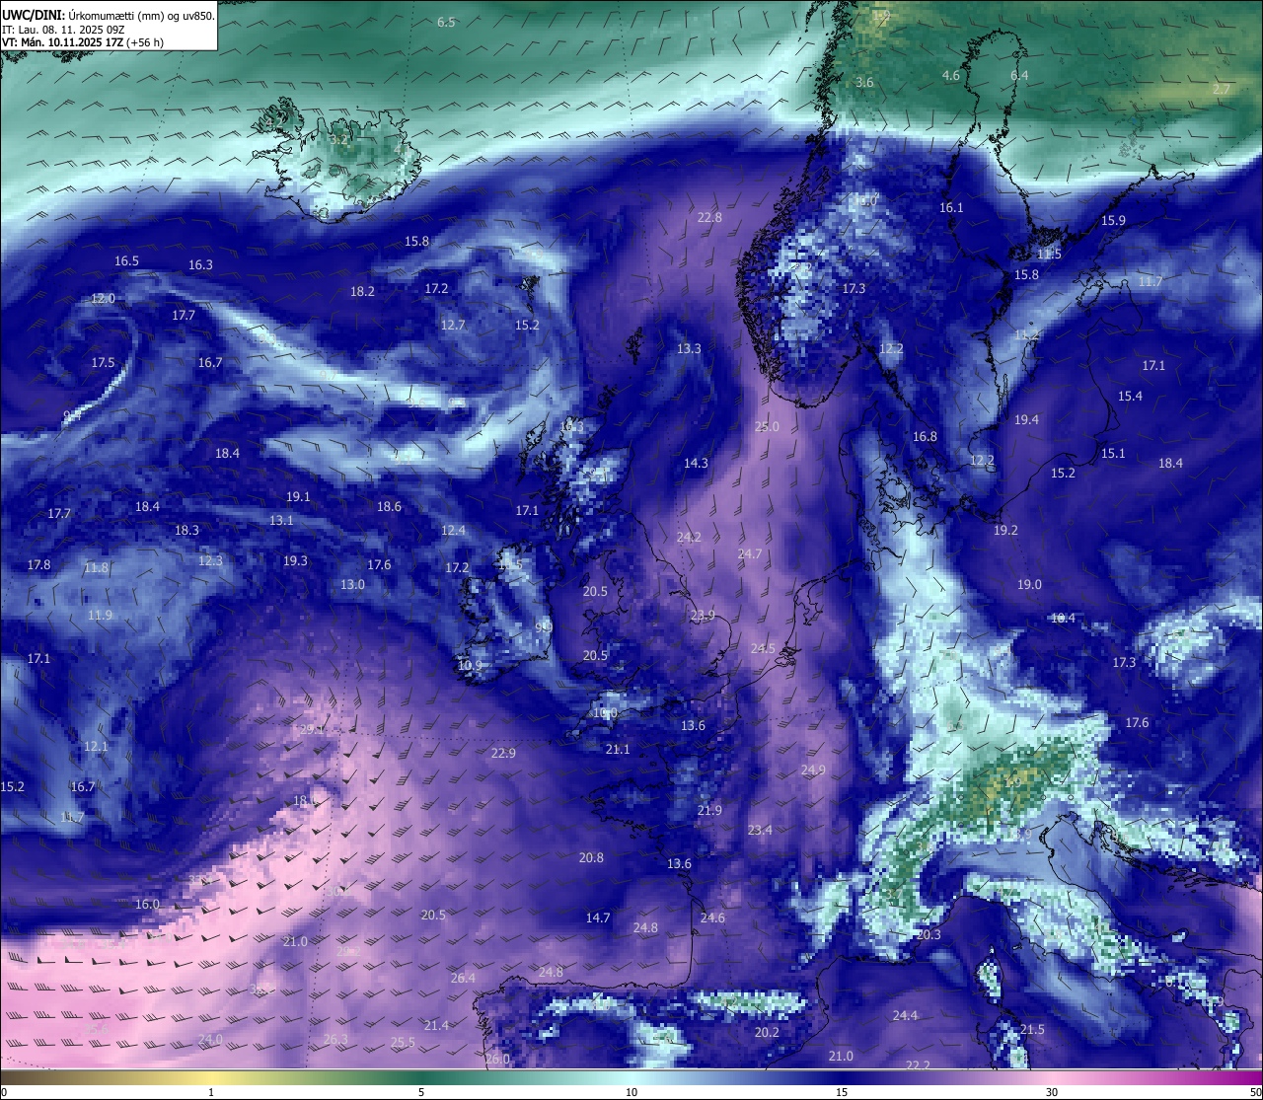The width and height of the screenshot is (1263, 1100).
Task: Click the map value 24.4
Action: (x=905, y=1015)
